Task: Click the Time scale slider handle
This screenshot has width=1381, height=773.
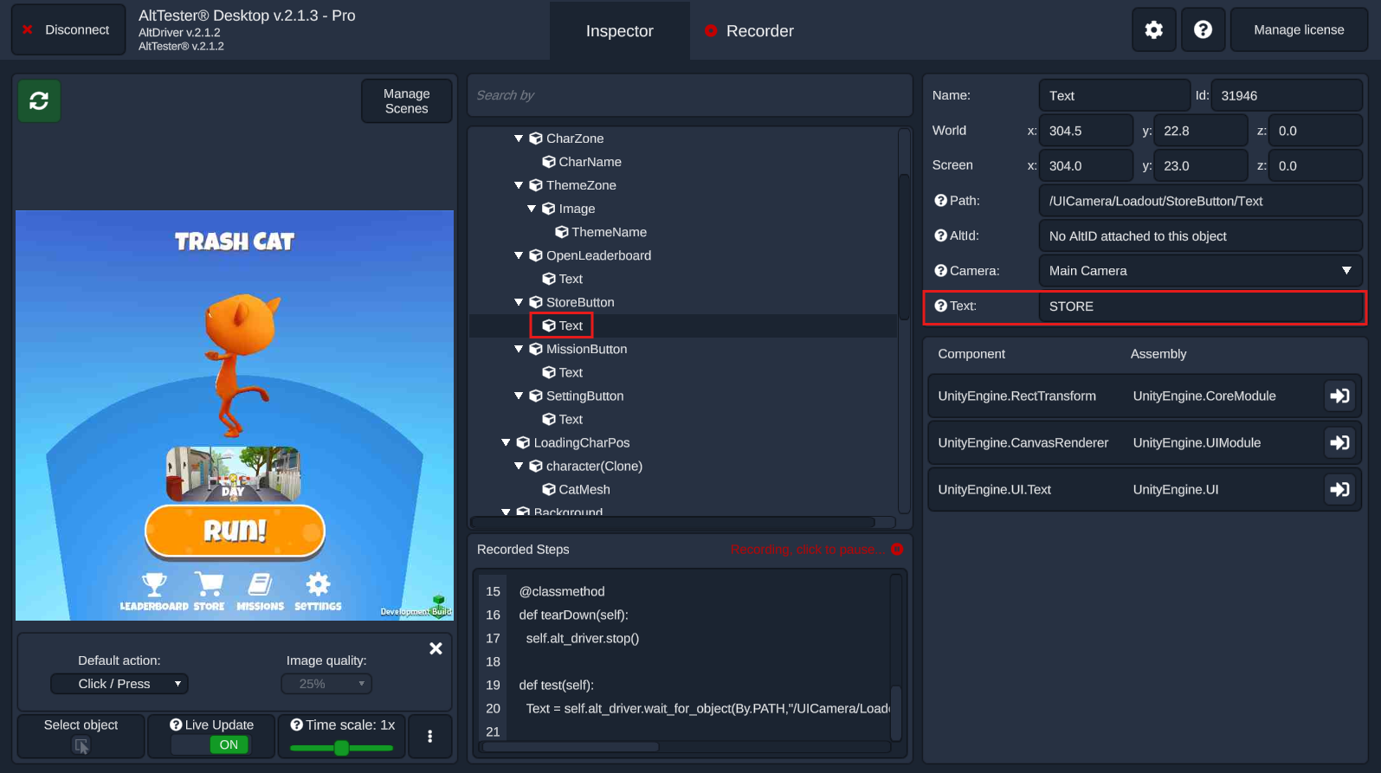Action: click(x=341, y=748)
